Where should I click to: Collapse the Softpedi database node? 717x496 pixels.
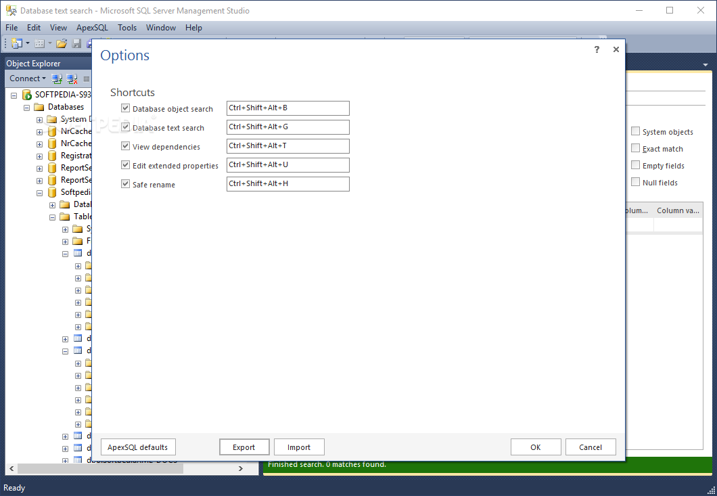pos(39,193)
